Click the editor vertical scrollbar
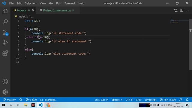 pos(190,45)
